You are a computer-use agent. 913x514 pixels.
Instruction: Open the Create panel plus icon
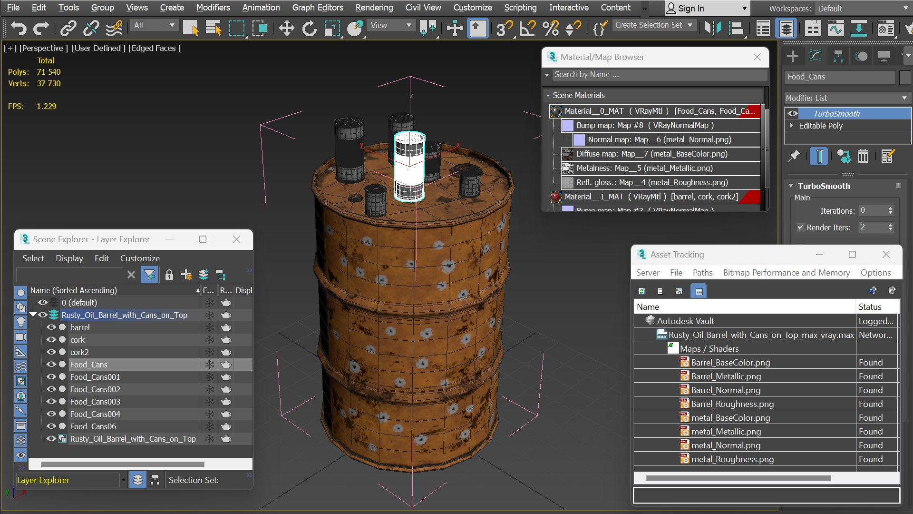tap(793, 56)
